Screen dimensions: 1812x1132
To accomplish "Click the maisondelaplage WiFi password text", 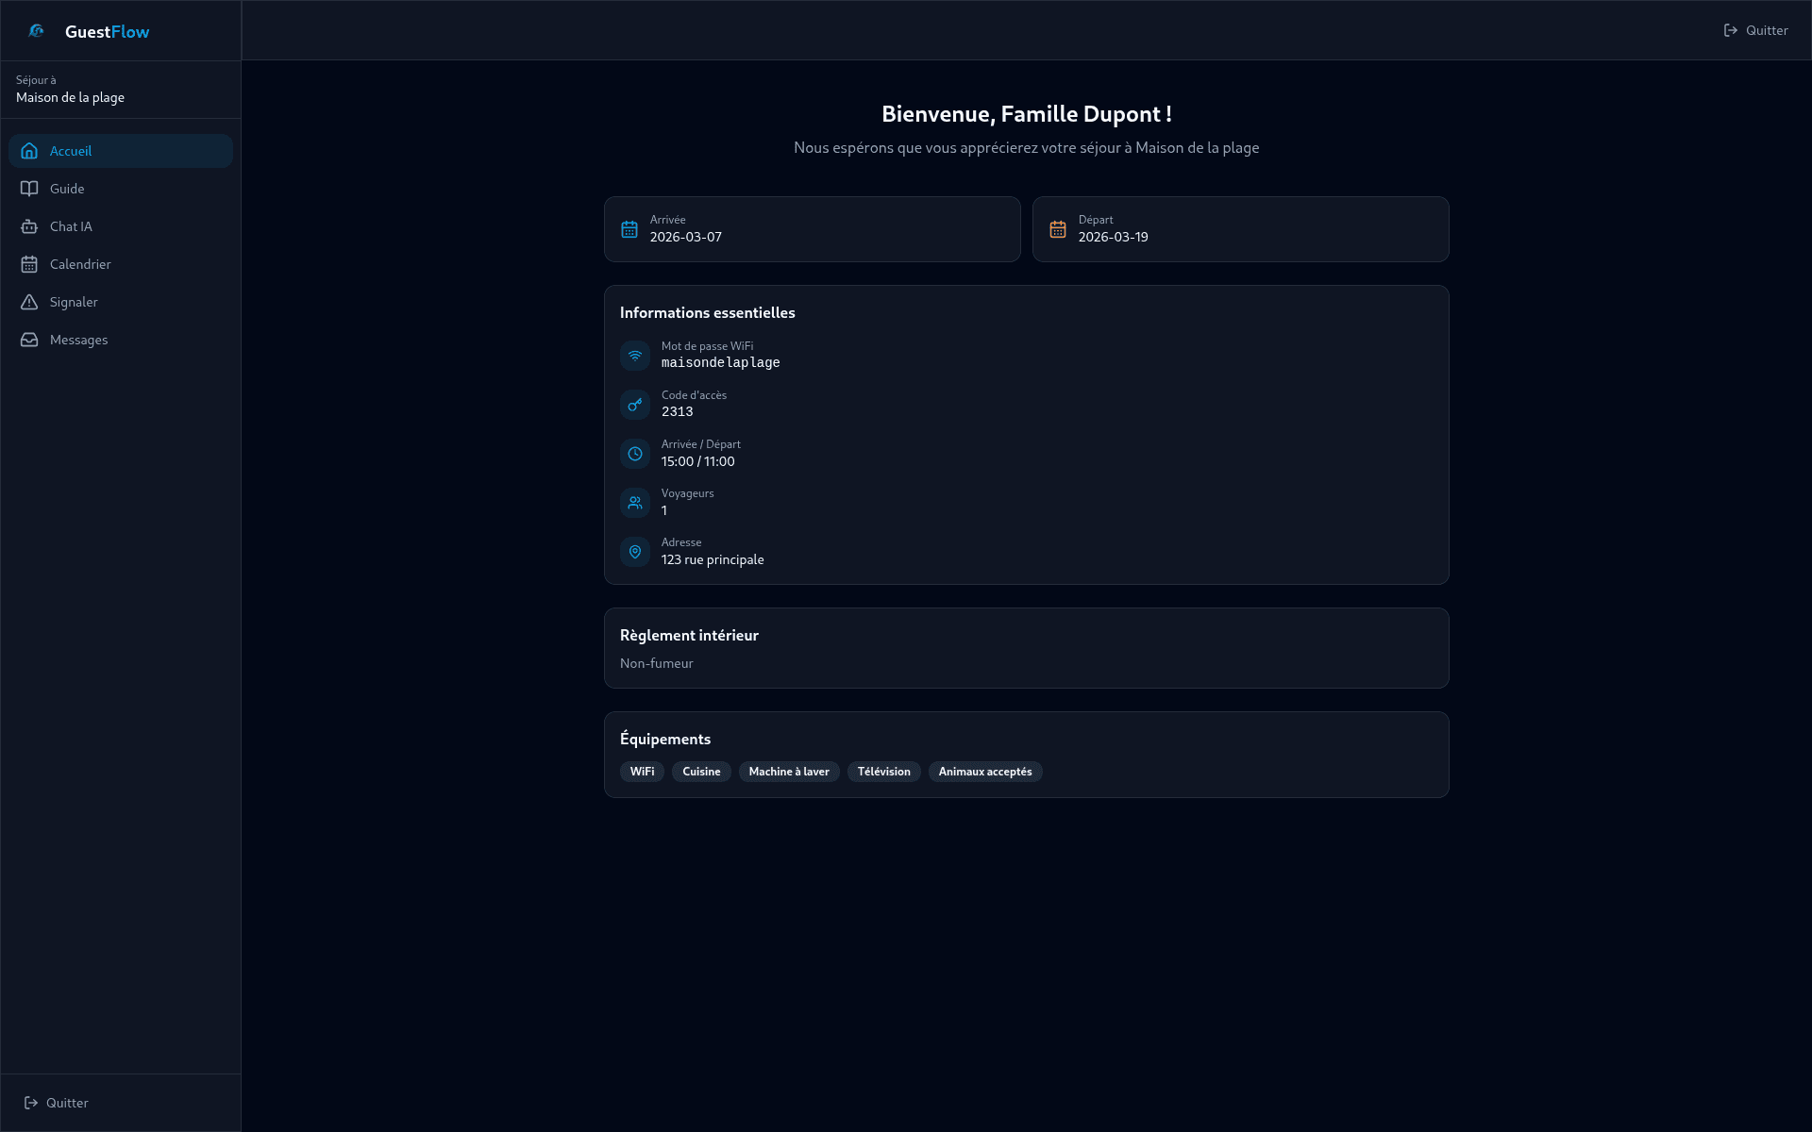I will coord(720,363).
